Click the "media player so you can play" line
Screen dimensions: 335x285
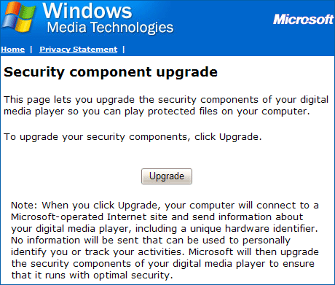coord(157,112)
